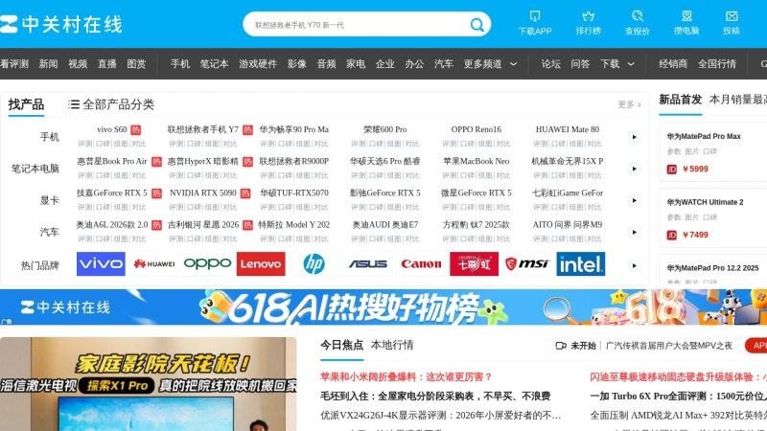Open the OPPO Reno16 product link
The width and height of the screenshot is (767, 431).
tap(476, 129)
